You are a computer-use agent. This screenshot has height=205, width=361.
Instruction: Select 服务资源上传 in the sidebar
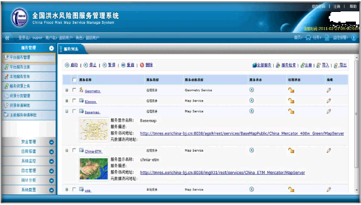click(29, 86)
